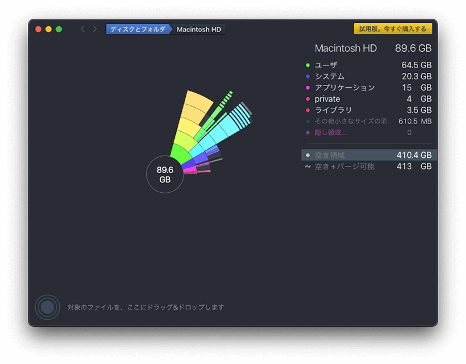
Task: Click the red dot beside ライブラリ
Action: [x=308, y=110]
